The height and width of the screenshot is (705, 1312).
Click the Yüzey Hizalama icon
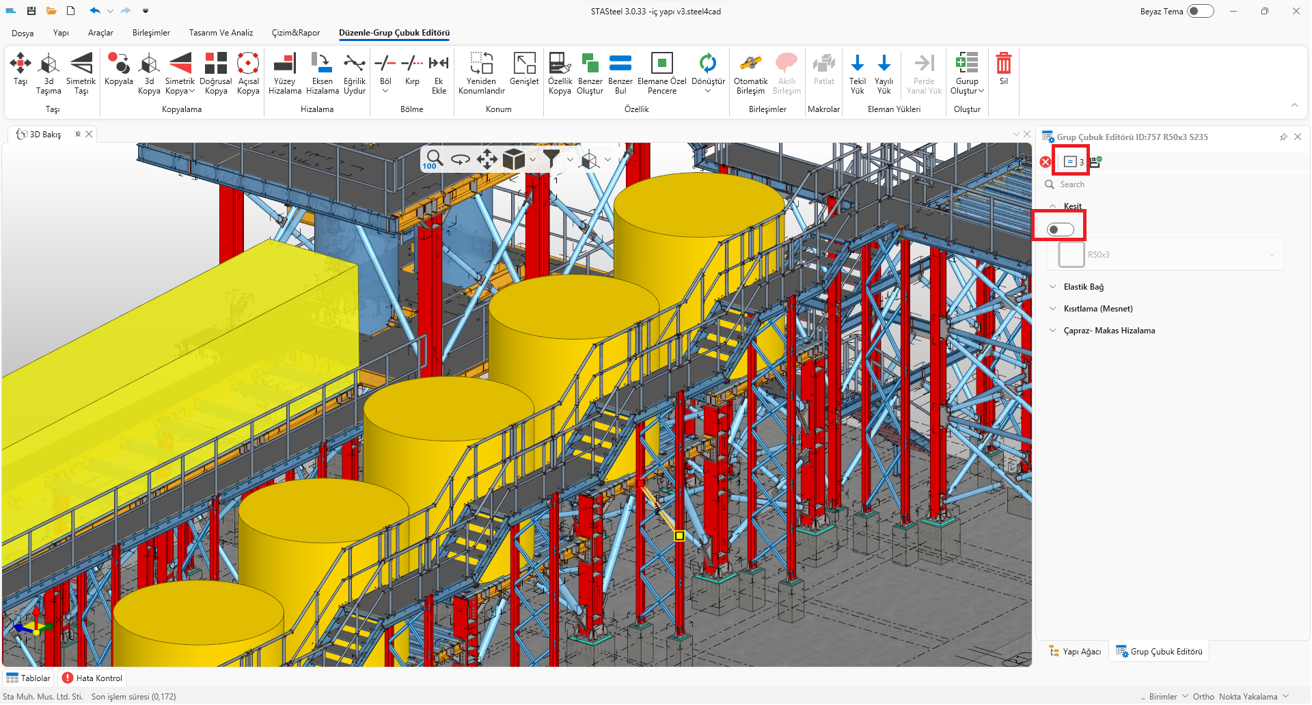(284, 65)
